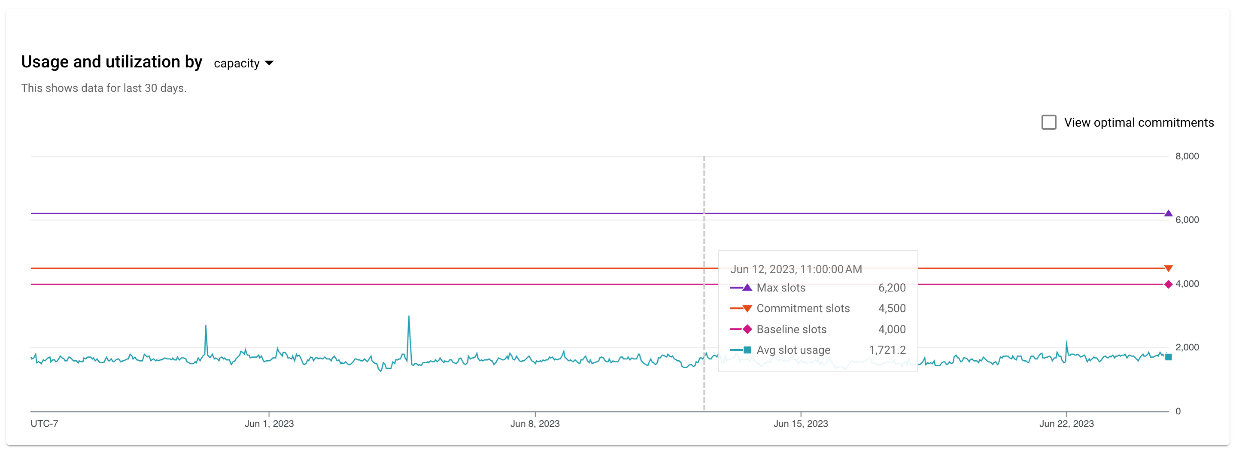The image size is (1239, 456).
Task: Expand the capacity grouping options
Action: (243, 63)
